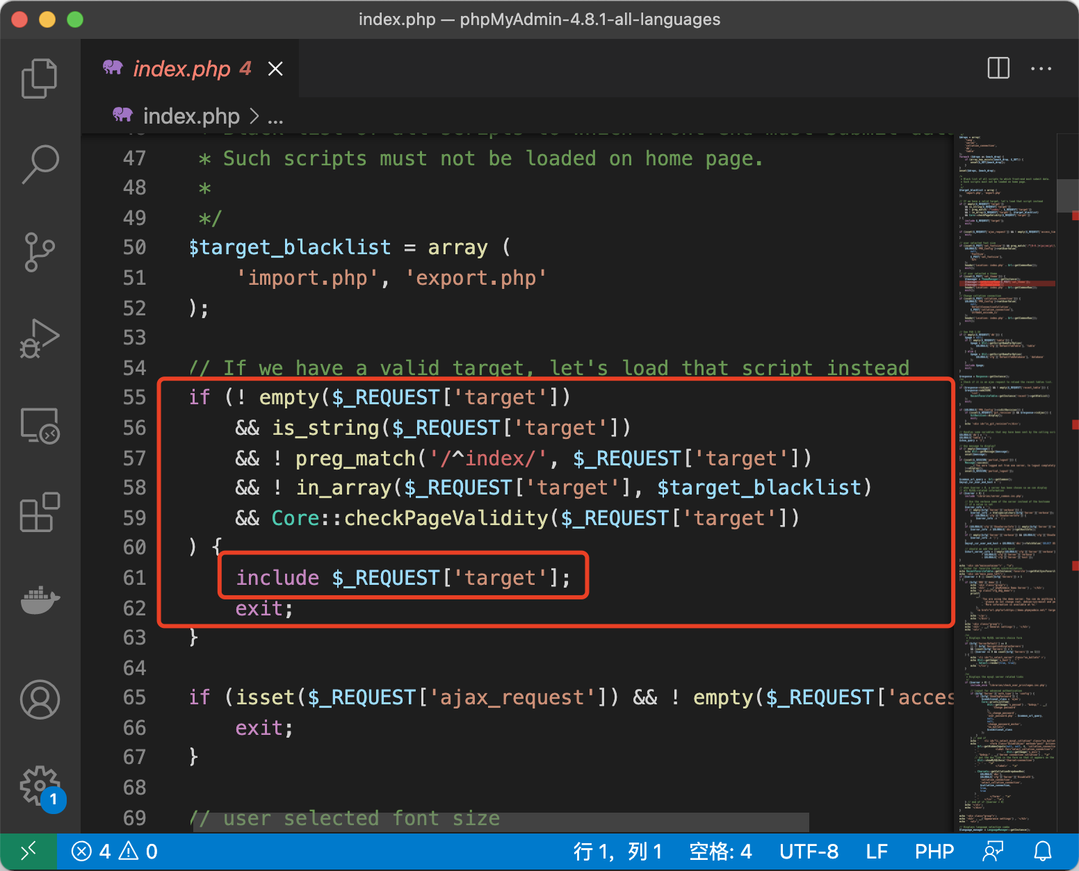Open the notifications bell
The image size is (1079, 871).
1043,852
